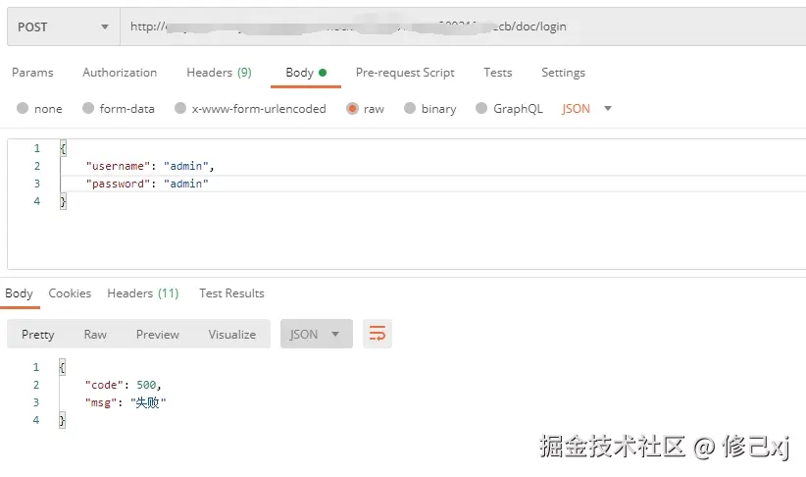
Task: Select the none body radio button
Action: [x=23, y=109]
